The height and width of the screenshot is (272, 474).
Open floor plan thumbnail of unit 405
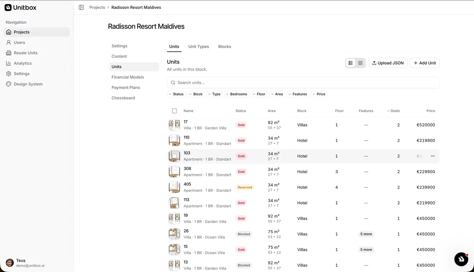pos(174,187)
